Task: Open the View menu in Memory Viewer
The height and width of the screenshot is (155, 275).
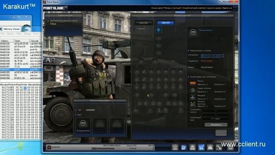Action: pyautogui.click(x=18, y=34)
